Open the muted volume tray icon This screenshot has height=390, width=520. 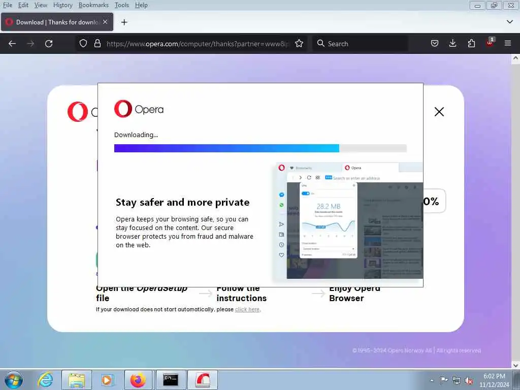(x=469, y=381)
